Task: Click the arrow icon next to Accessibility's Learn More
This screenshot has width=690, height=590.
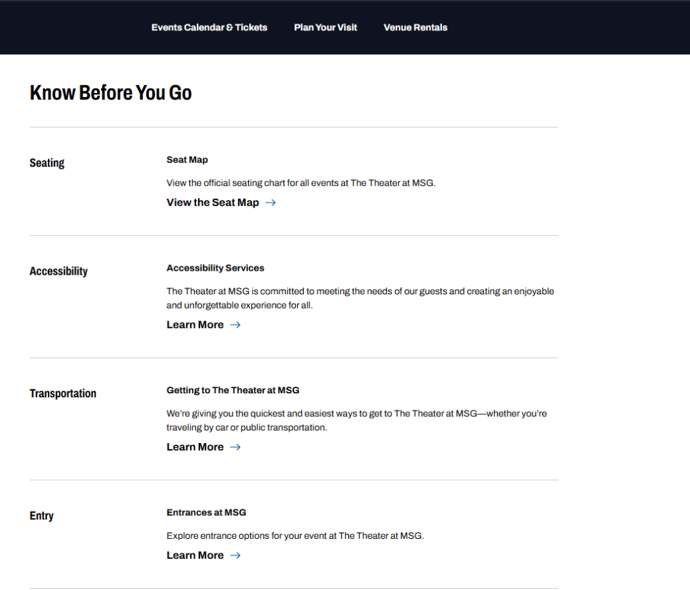Action: coord(235,325)
